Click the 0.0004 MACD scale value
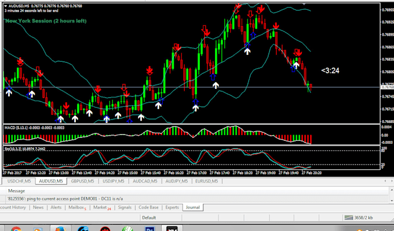Screen dimensions: 394x231 point(386,127)
